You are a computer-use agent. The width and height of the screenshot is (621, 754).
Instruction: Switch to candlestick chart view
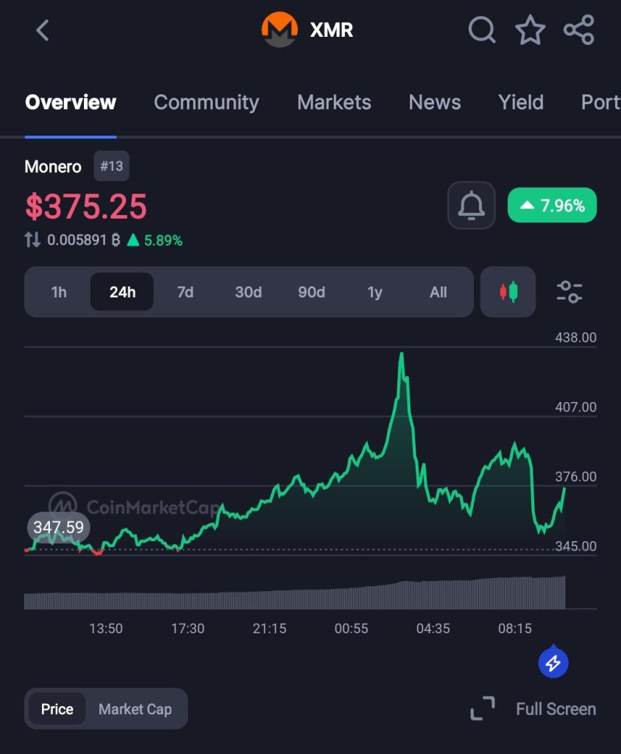click(x=508, y=292)
